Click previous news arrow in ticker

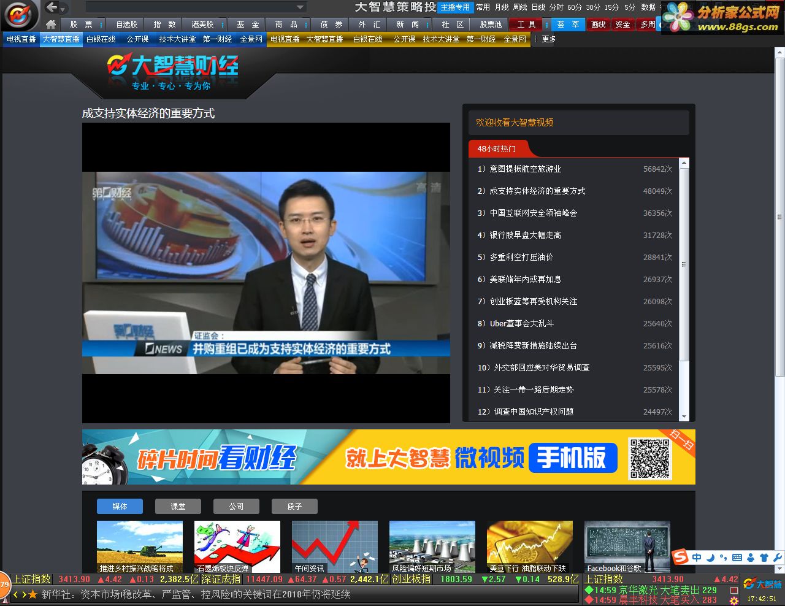(16, 594)
